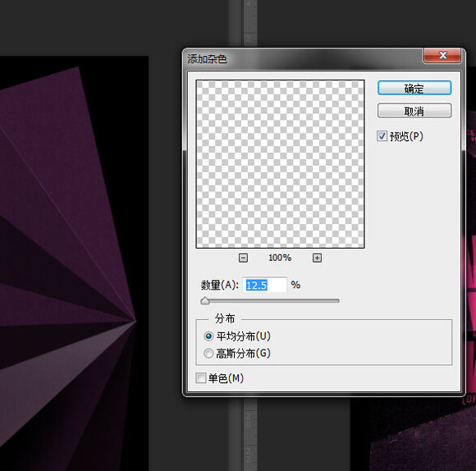Click the 分布 group heading
The height and width of the screenshot is (471, 476).
tap(225, 318)
